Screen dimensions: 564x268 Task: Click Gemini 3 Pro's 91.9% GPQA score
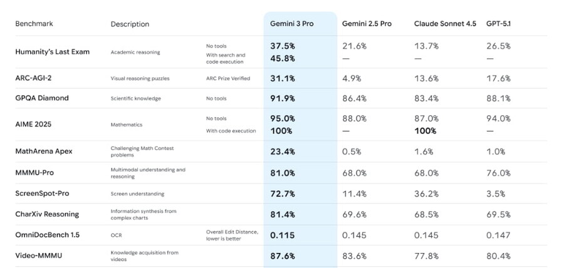[x=283, y=98]
